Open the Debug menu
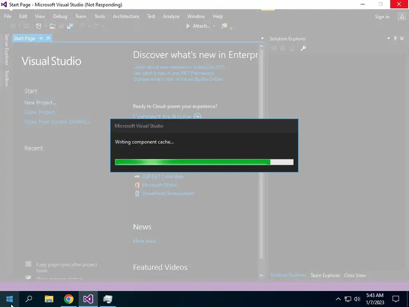409x307 pixels. [x=60, y=16]
